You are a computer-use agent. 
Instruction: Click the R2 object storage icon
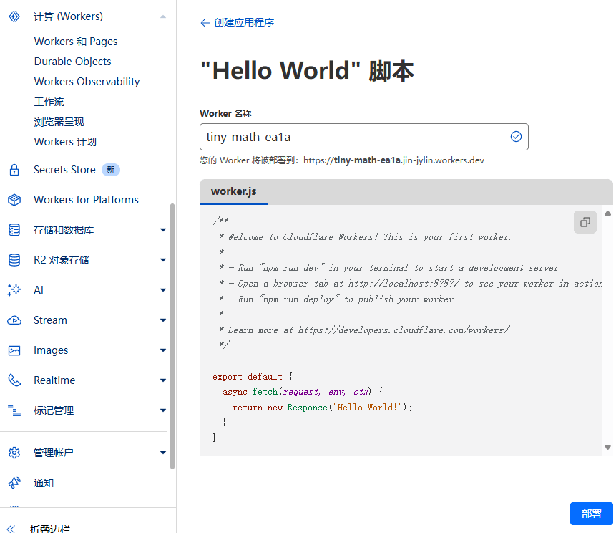14,260
